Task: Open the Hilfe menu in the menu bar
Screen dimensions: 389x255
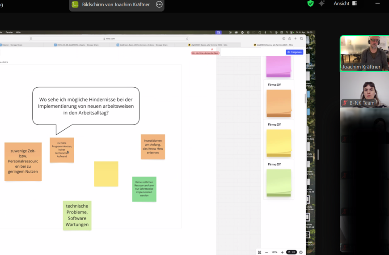Action: (18, 32)
